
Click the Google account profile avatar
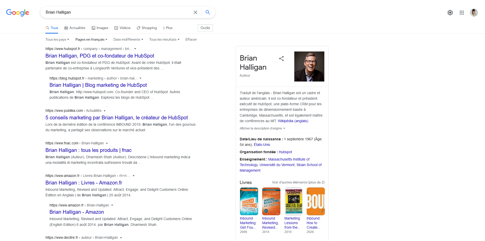pos(474,13)
